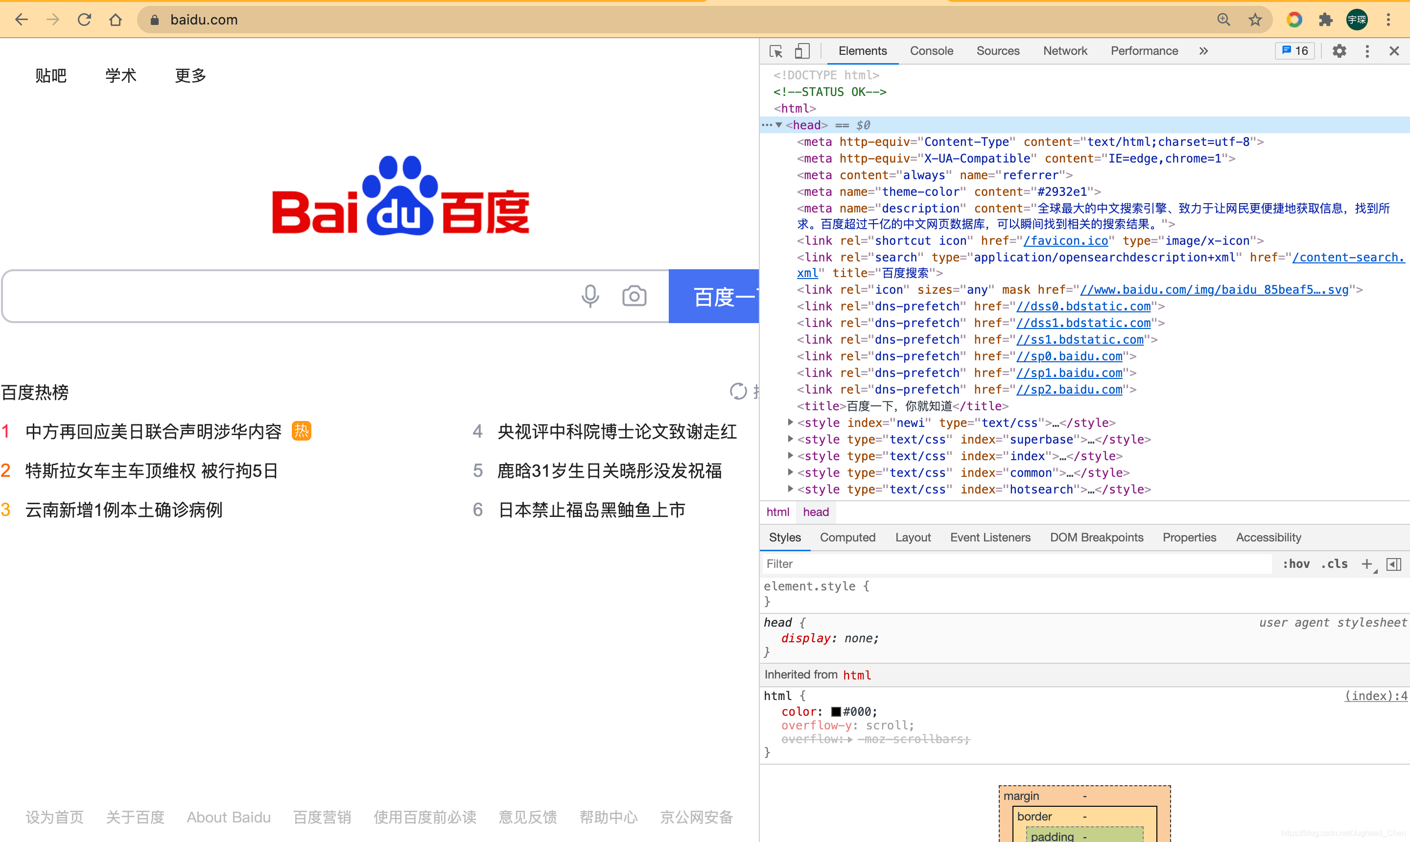
Task: Switch to the Console tab
Action: coord(931,51)
